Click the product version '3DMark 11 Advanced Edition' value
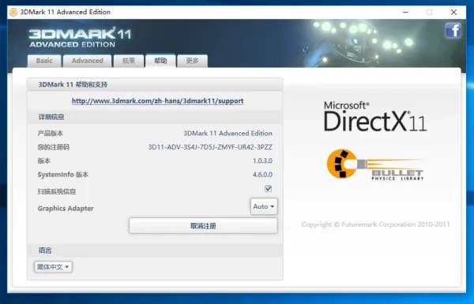474x304 pixels. coord(228,133)
